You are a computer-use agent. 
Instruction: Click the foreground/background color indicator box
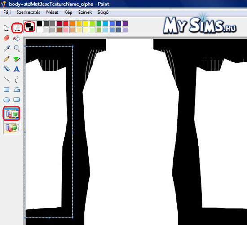pyautogui.click(x=30, y=26)
